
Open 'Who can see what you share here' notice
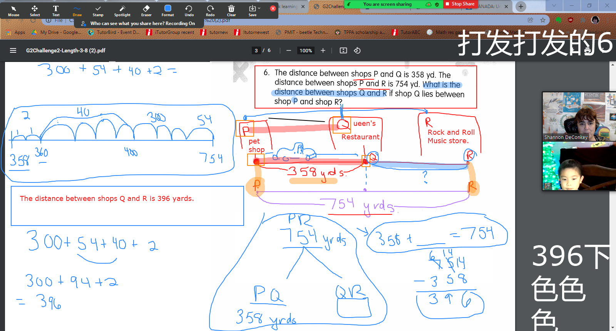[x=139, y=23]
